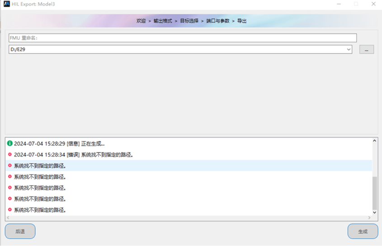Click inside the FMU 重命名 input field
The height and width of the screenshot is (246, 382).
pos(183,38)
